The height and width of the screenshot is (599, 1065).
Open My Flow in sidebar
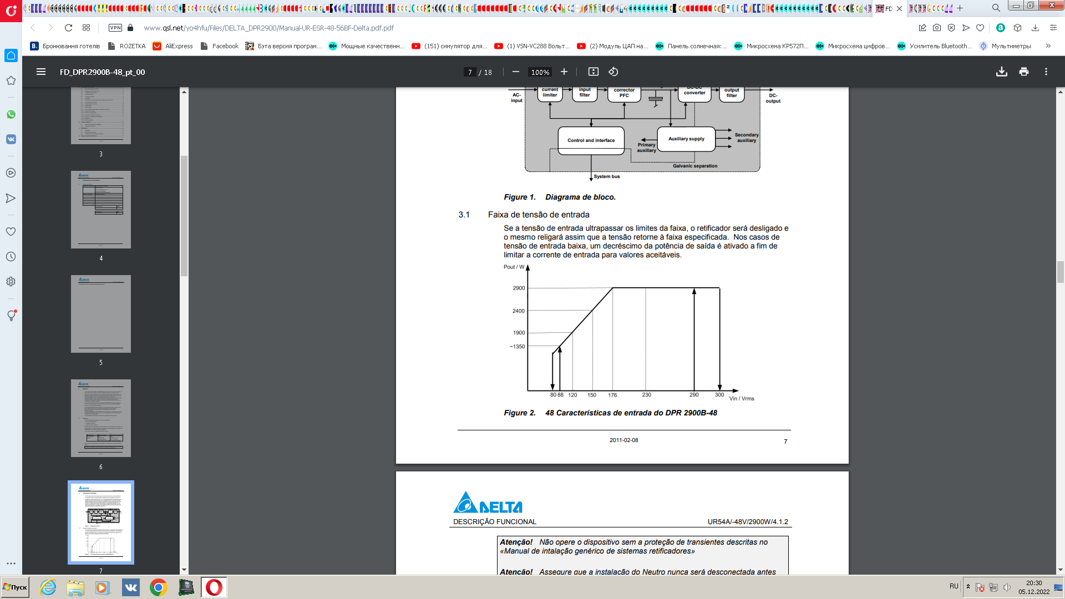pos(11,198)
